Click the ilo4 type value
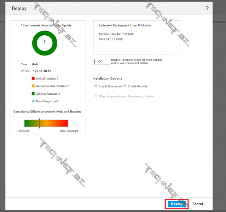Screen dimensions: 226x212 tap(35, 64)
